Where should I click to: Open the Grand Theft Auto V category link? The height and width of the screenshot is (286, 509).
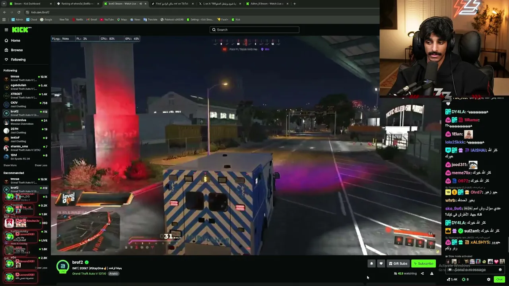[x=89, y=274]
